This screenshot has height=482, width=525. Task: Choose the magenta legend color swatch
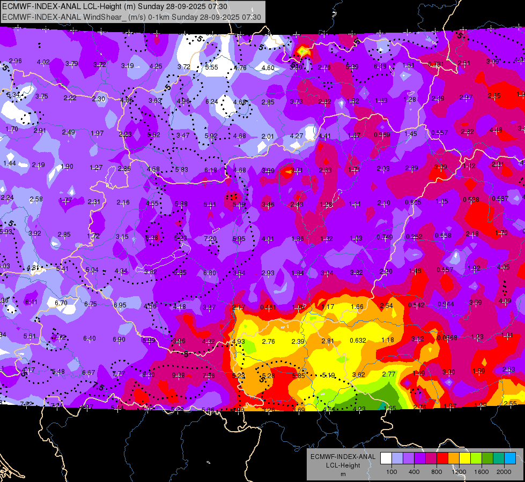click(431, 458)
